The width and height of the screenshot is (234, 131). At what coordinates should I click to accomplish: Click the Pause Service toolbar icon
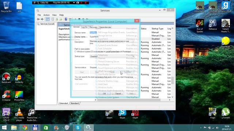click(x=83, y=19)
